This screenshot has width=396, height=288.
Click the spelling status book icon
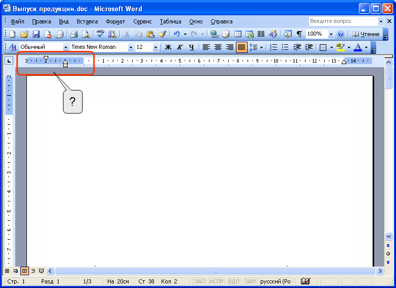306,281
